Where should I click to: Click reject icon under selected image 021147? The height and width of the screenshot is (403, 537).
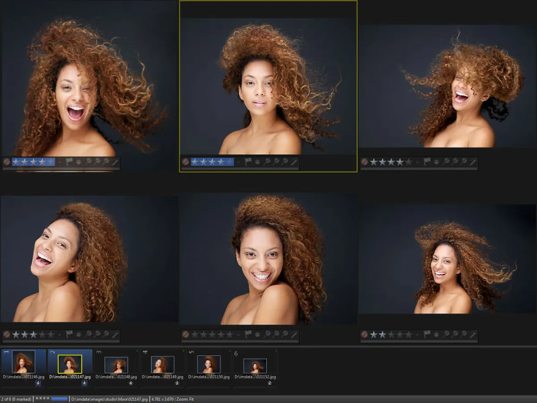pos(185,162)
